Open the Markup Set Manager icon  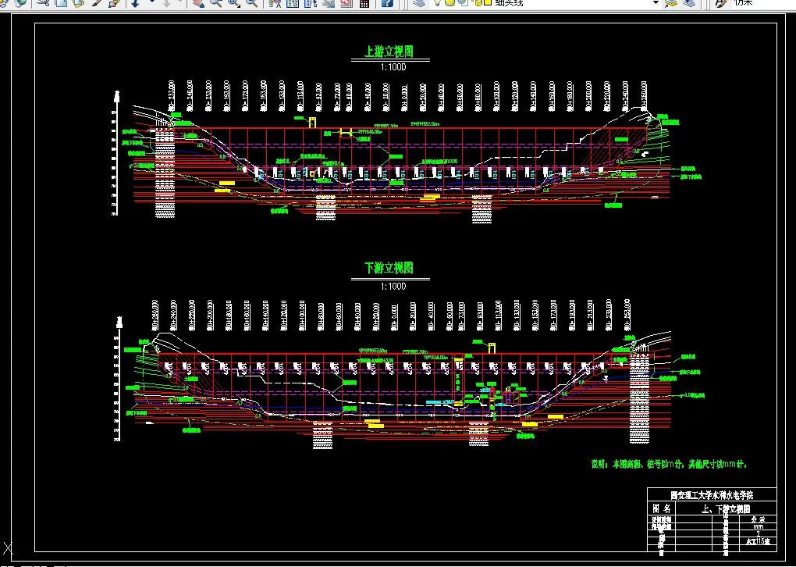tap(346, 3)
